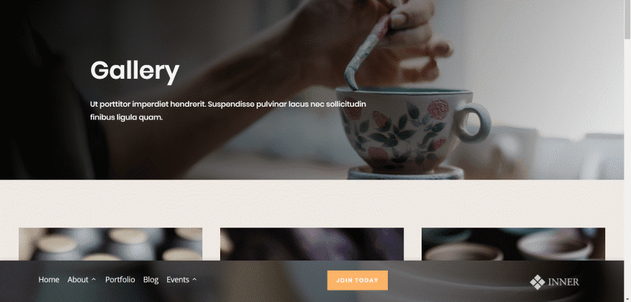Click the INNER diamond logo icon
The image size is (631, 302).
(537, 282)
